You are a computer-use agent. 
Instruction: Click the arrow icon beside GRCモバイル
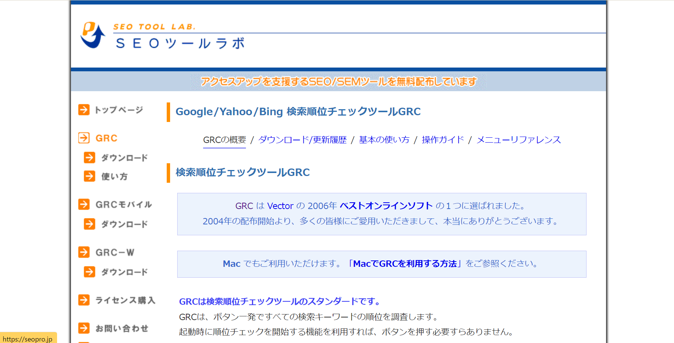tap(84, 204)
